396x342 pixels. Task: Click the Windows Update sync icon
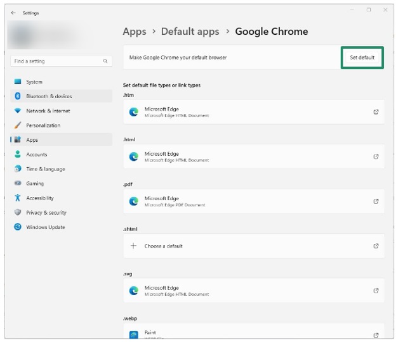click(x=18, y=227)
